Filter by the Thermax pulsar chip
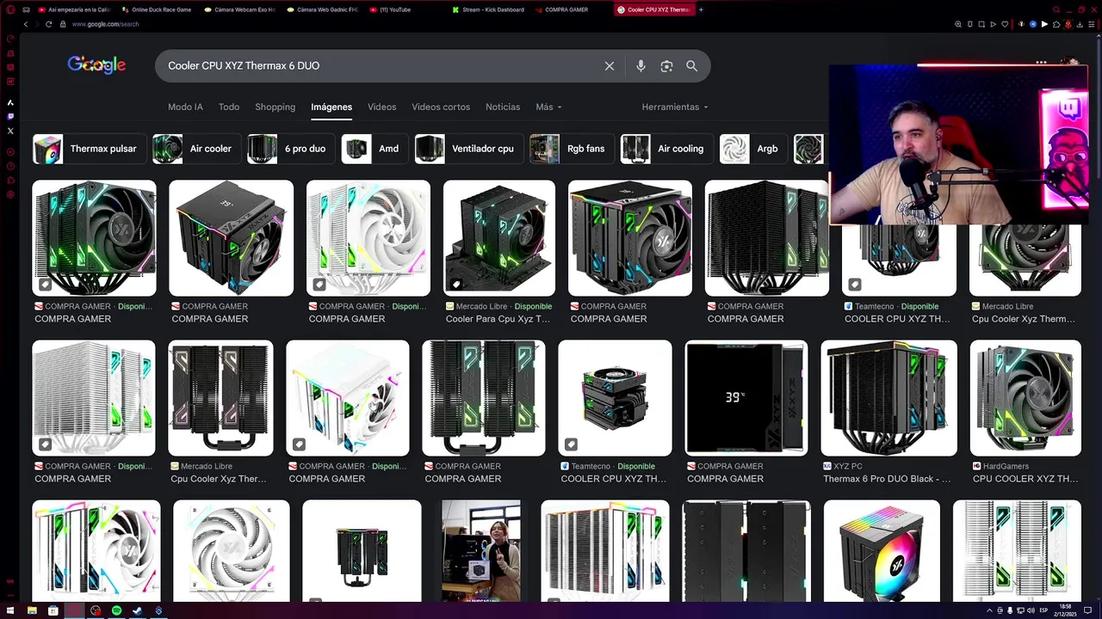The height and width of the screenshot is (619, 1102). 89,149
